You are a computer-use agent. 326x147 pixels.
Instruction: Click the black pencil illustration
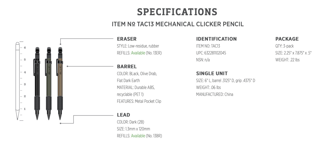37,83
